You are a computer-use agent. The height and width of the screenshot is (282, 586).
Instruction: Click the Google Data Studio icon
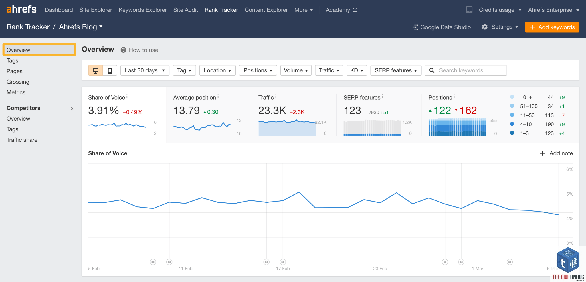point(415,27)
